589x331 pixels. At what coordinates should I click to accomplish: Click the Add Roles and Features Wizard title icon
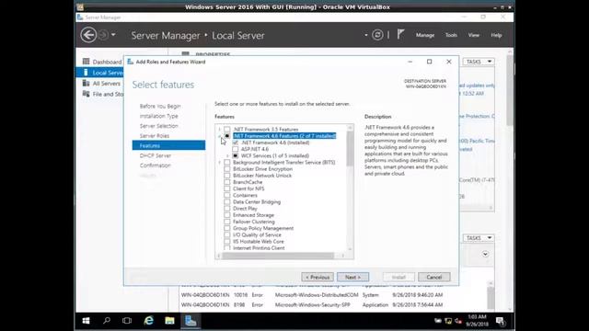click(131, 62)
